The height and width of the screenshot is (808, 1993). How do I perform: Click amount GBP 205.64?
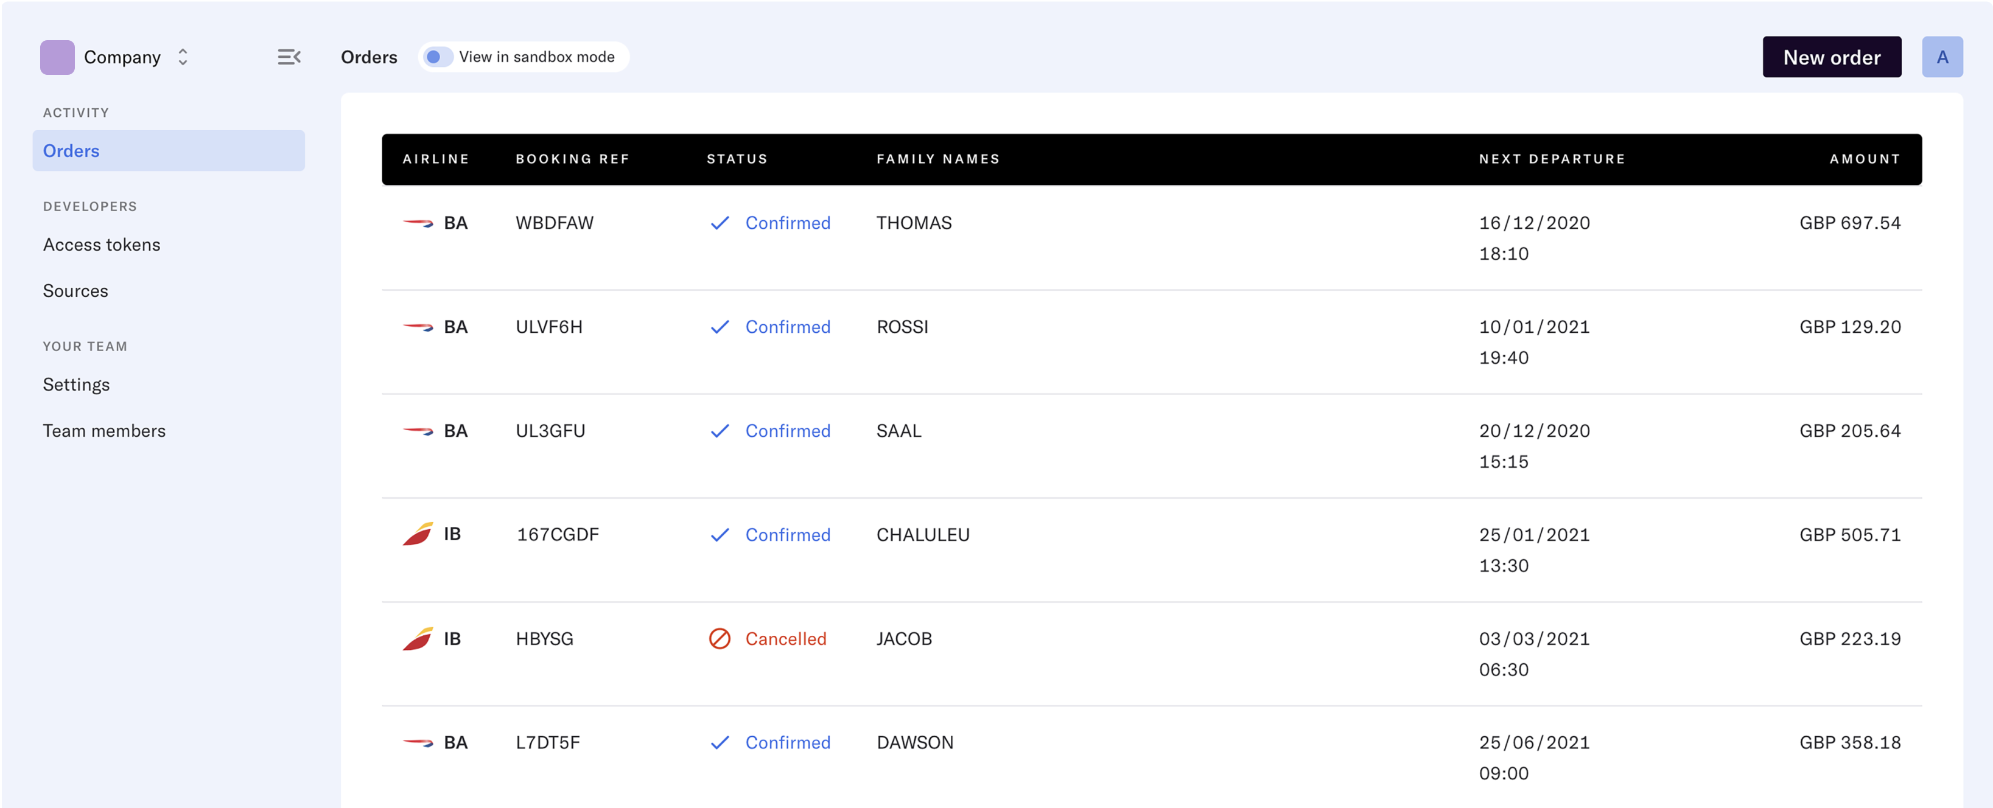(1850, 431)
